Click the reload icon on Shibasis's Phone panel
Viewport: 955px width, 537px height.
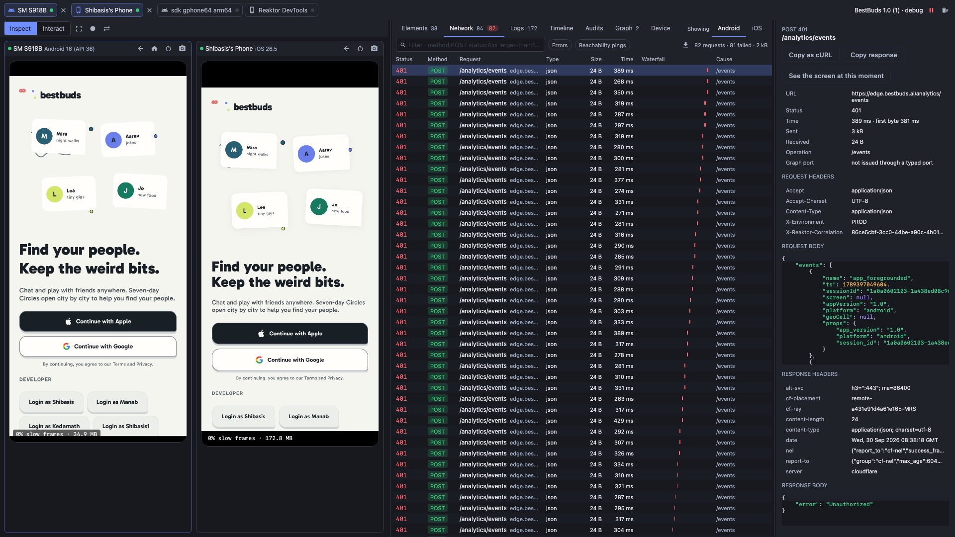360,49
